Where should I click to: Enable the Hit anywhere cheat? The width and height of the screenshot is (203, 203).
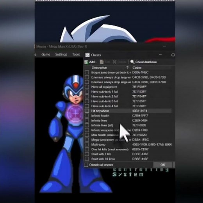point(87,111)
